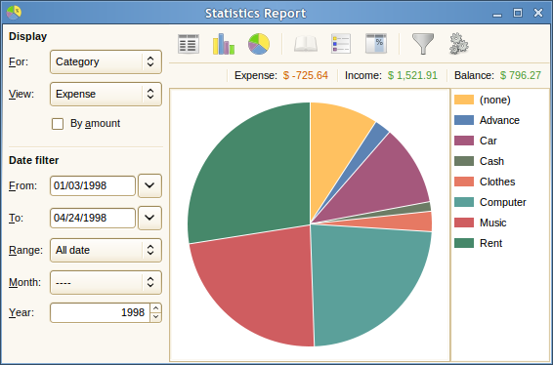This screenshot has width=553, height=365.
Task: Toggle the legend display icon
Action: 341,44
